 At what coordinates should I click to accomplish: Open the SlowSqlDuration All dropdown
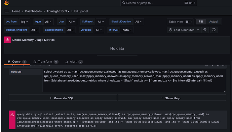point(139,22)
